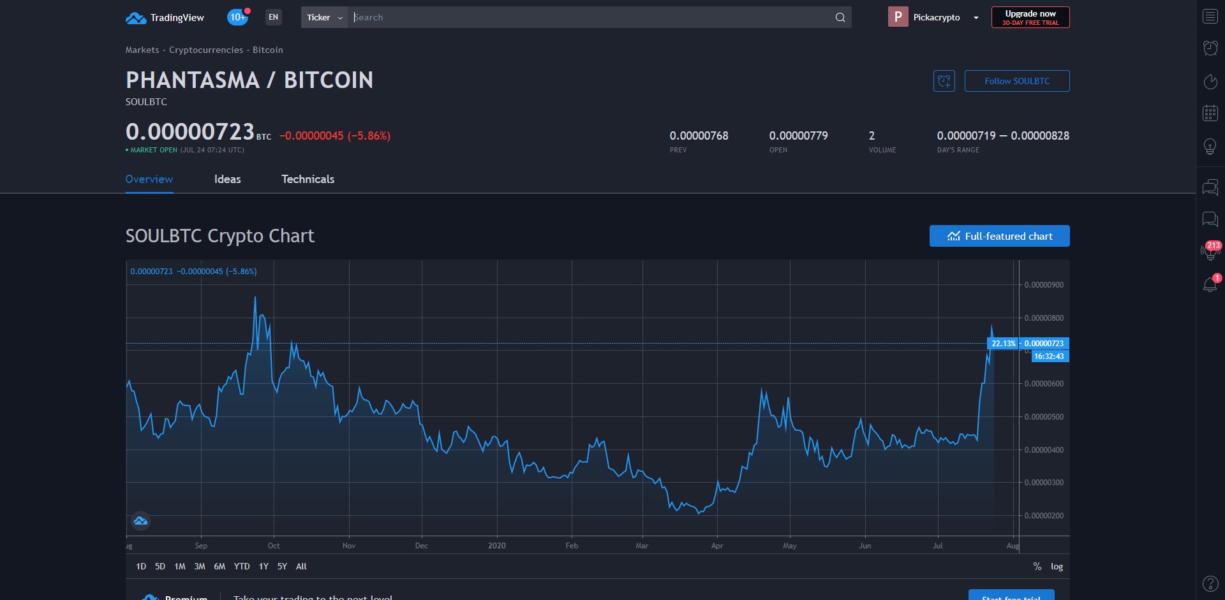Go to Markets breadcrumb link

pyautogui.click(x=142, y=50)
